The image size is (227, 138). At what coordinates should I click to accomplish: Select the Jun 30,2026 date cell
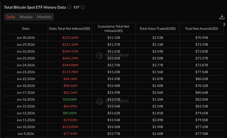(x=26, y=38)
